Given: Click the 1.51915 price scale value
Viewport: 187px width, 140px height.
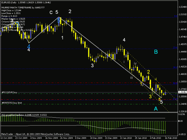Looking at the screenshot, I should [183, 15].
